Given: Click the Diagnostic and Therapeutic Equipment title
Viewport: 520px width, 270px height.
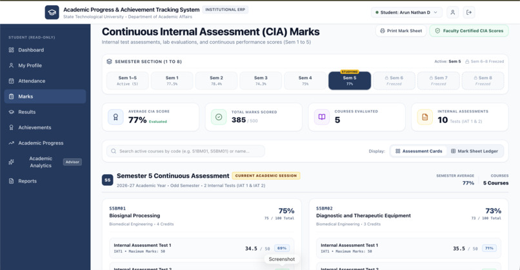Looking at the screenshot, I should 363,215.
